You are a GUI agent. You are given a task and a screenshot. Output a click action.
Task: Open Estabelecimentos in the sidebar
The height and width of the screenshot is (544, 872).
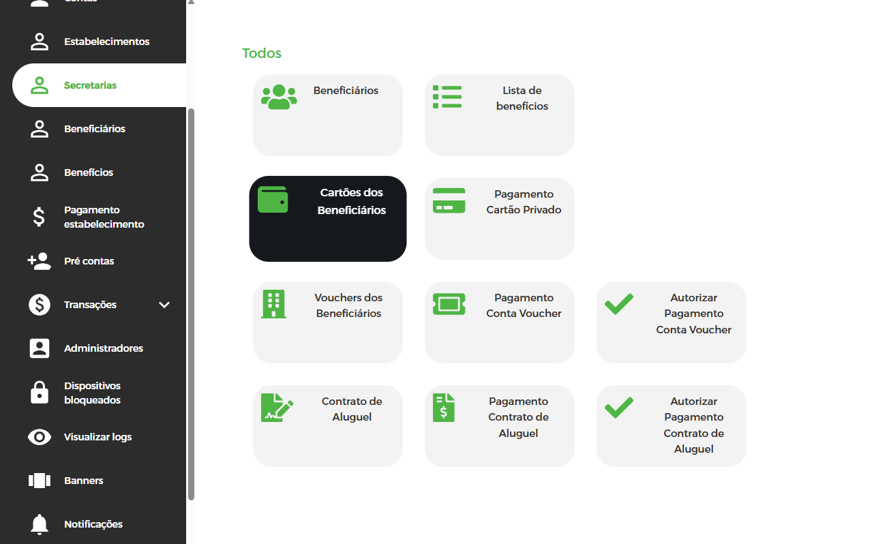(106, 42)
